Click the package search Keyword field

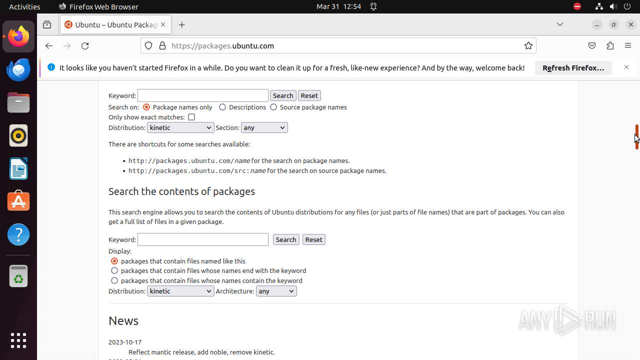click(203, 95)
